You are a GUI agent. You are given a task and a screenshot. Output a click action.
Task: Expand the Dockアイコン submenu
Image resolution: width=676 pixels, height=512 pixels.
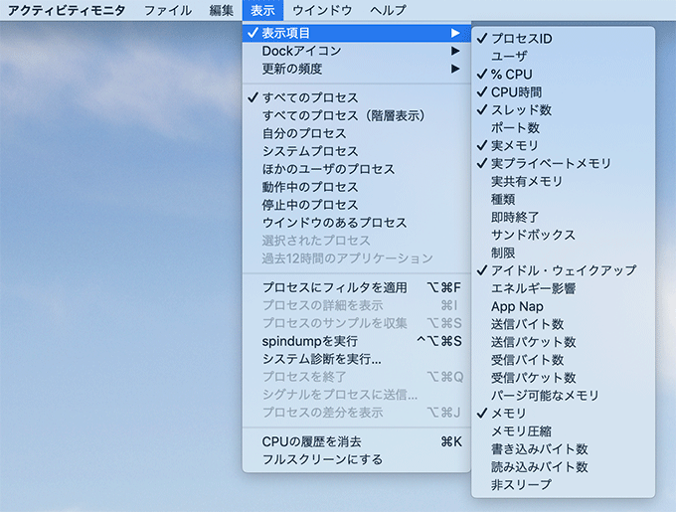301,51
